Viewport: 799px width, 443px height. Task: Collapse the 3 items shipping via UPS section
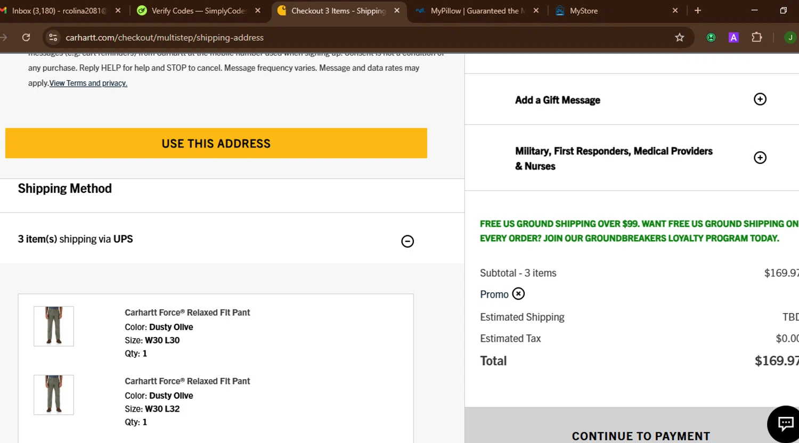coord(407,241)
